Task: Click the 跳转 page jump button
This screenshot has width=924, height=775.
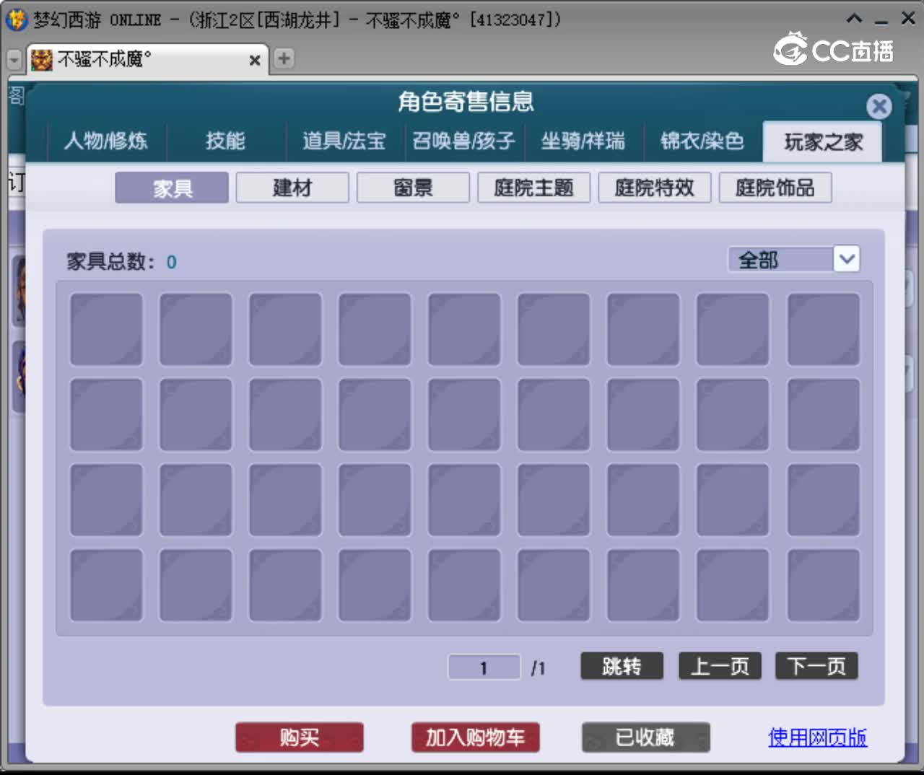Action: [x=622, y=666]
